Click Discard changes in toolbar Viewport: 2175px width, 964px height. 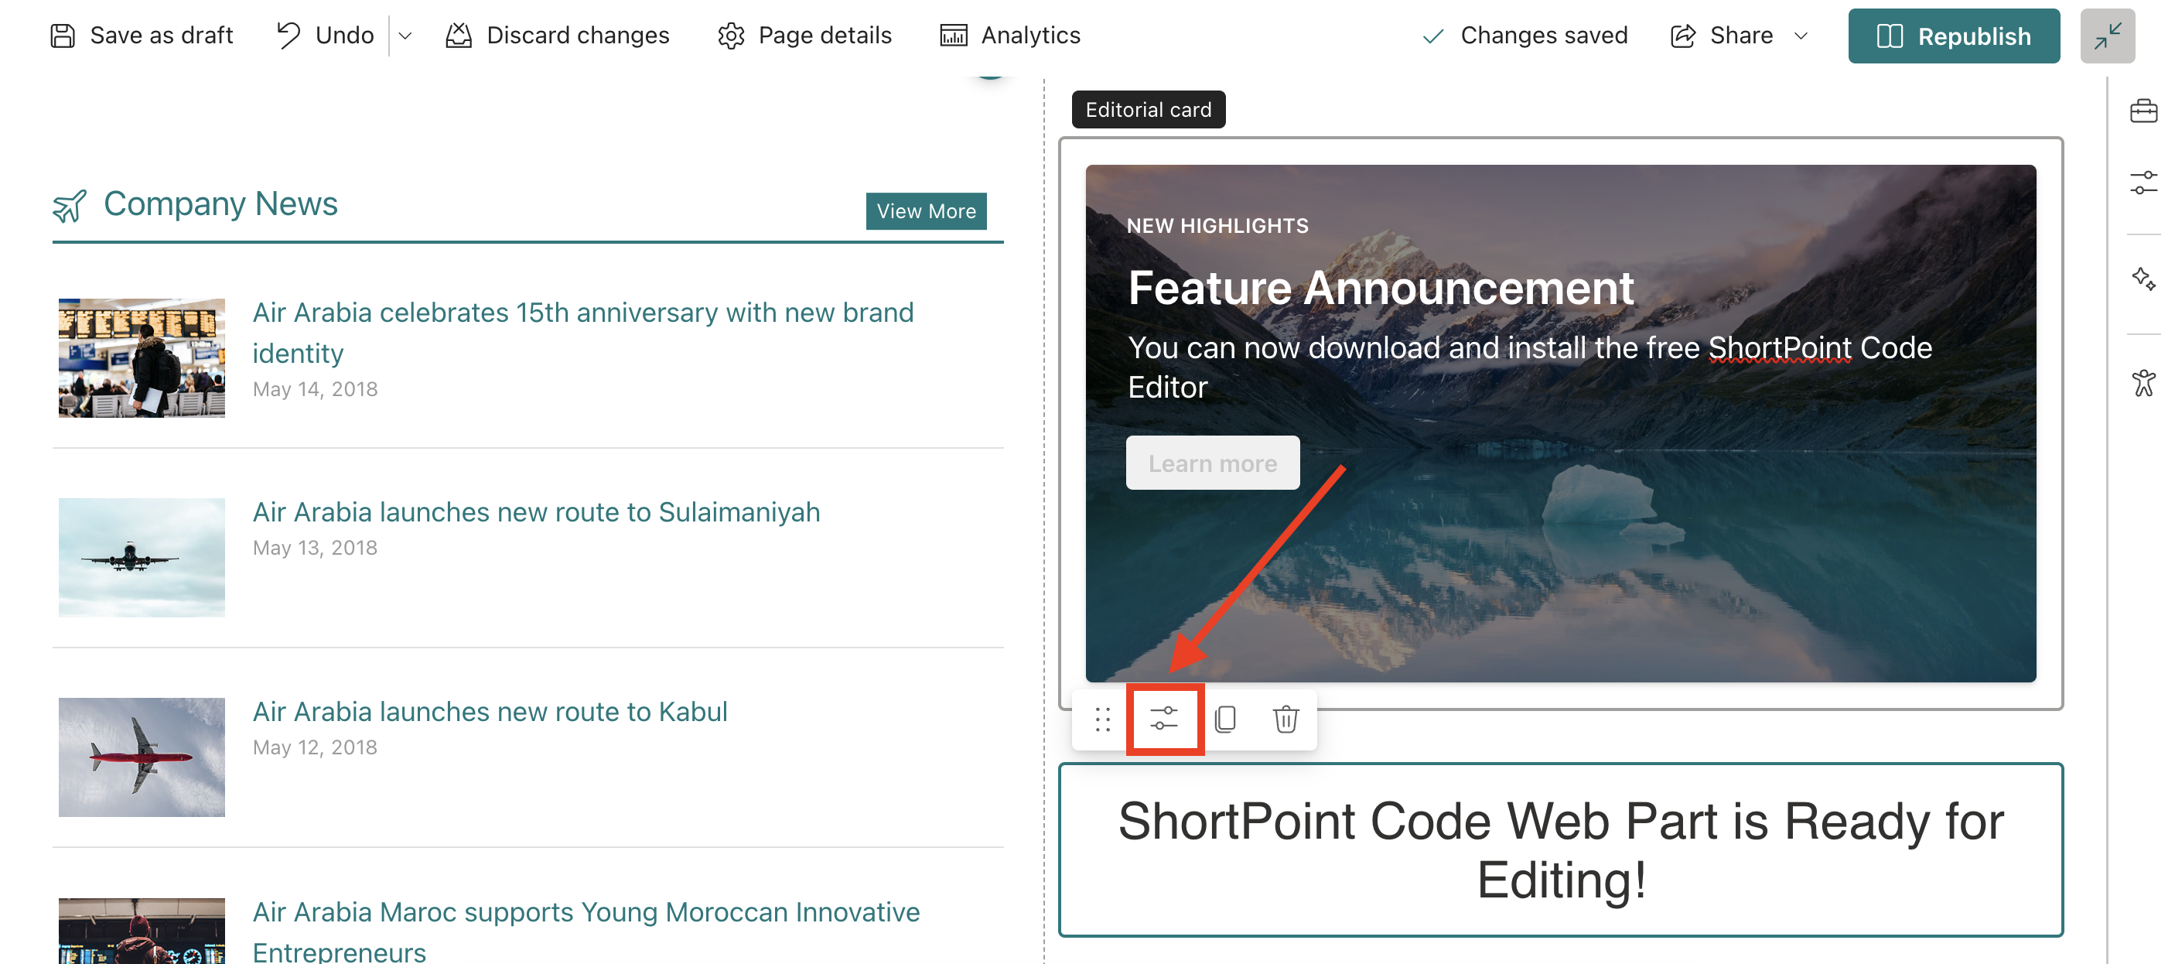pos(557,36)
